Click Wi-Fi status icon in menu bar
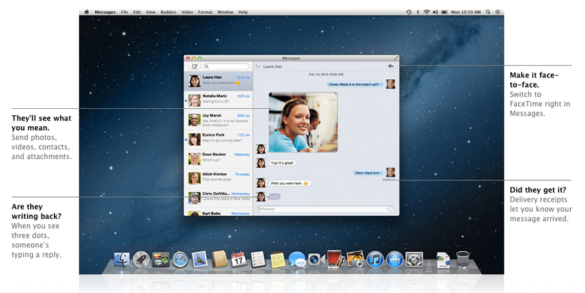 coord(427,12)
